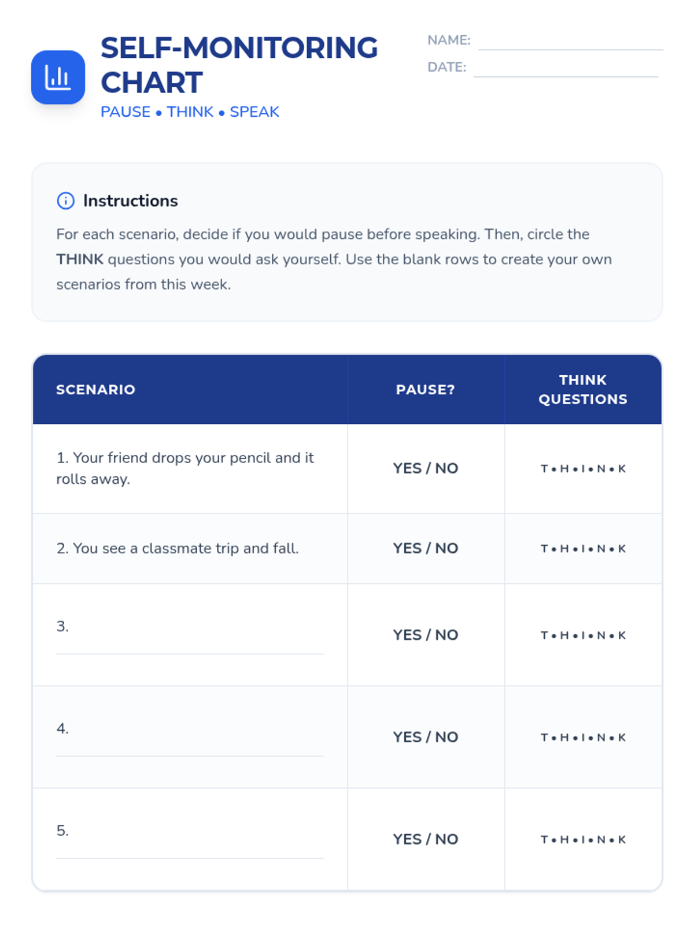Click the SCENARIO column header

click(x=96, y=390)
